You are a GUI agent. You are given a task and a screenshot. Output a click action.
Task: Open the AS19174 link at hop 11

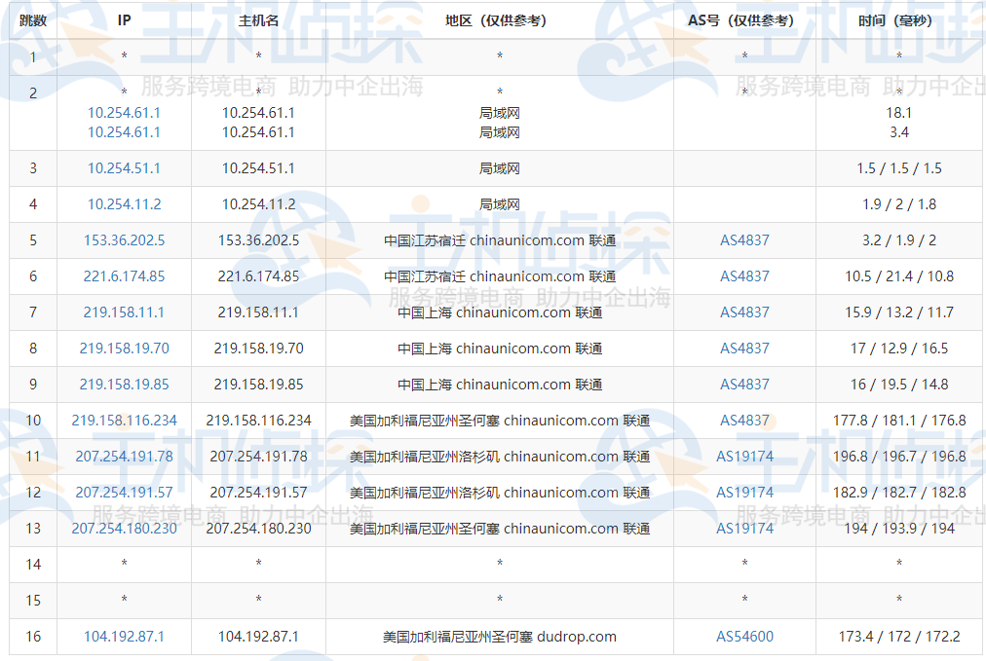(744, 456)
